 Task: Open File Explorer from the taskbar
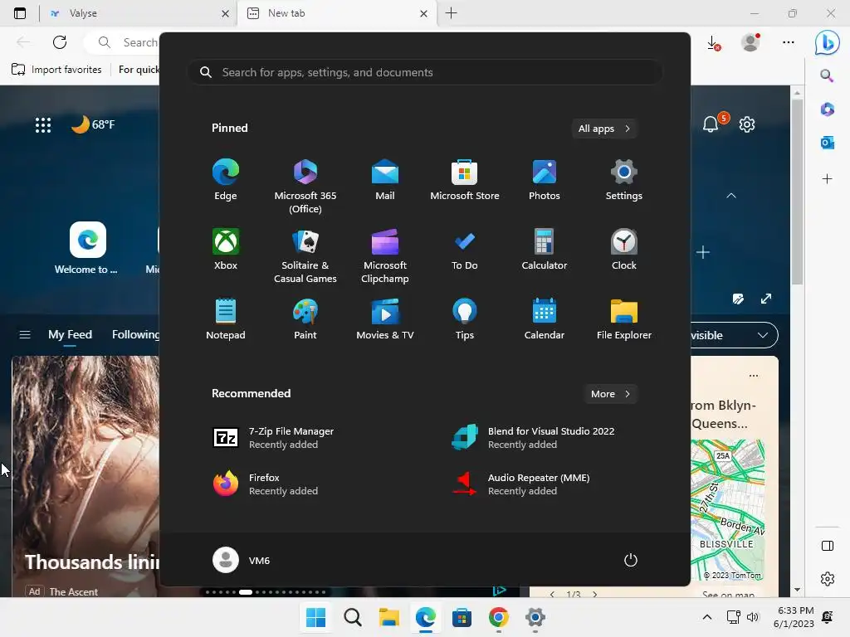click(388, 617)
